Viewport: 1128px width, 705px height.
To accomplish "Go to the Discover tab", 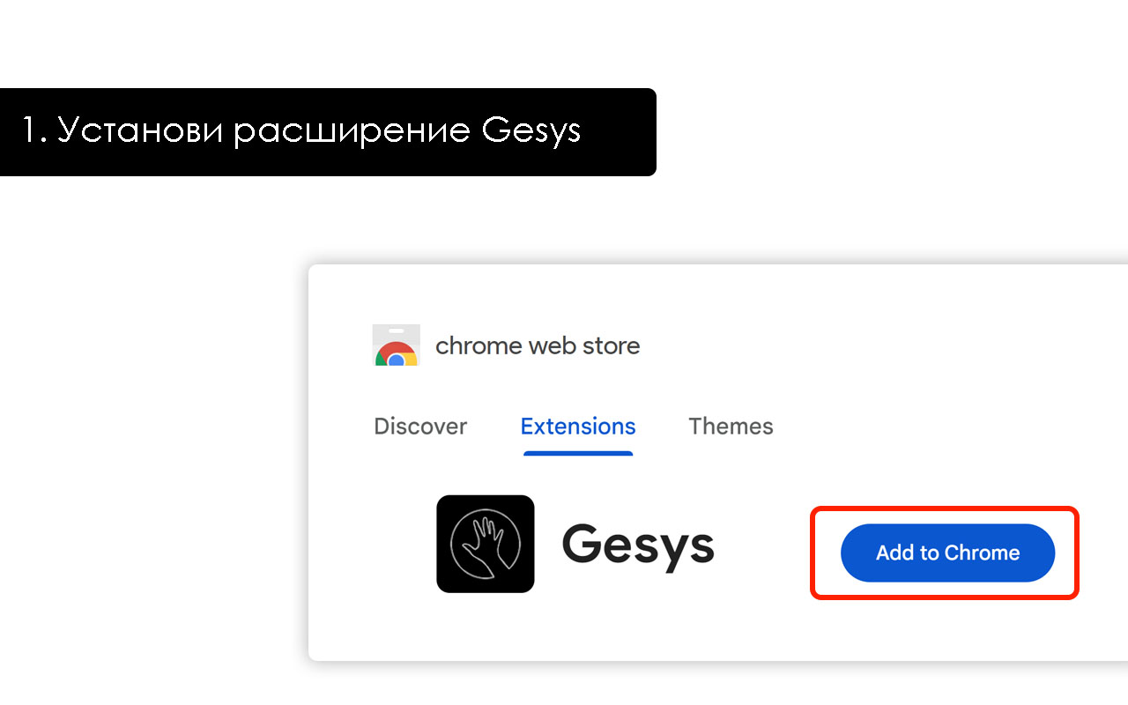I will tap(420, 426).
